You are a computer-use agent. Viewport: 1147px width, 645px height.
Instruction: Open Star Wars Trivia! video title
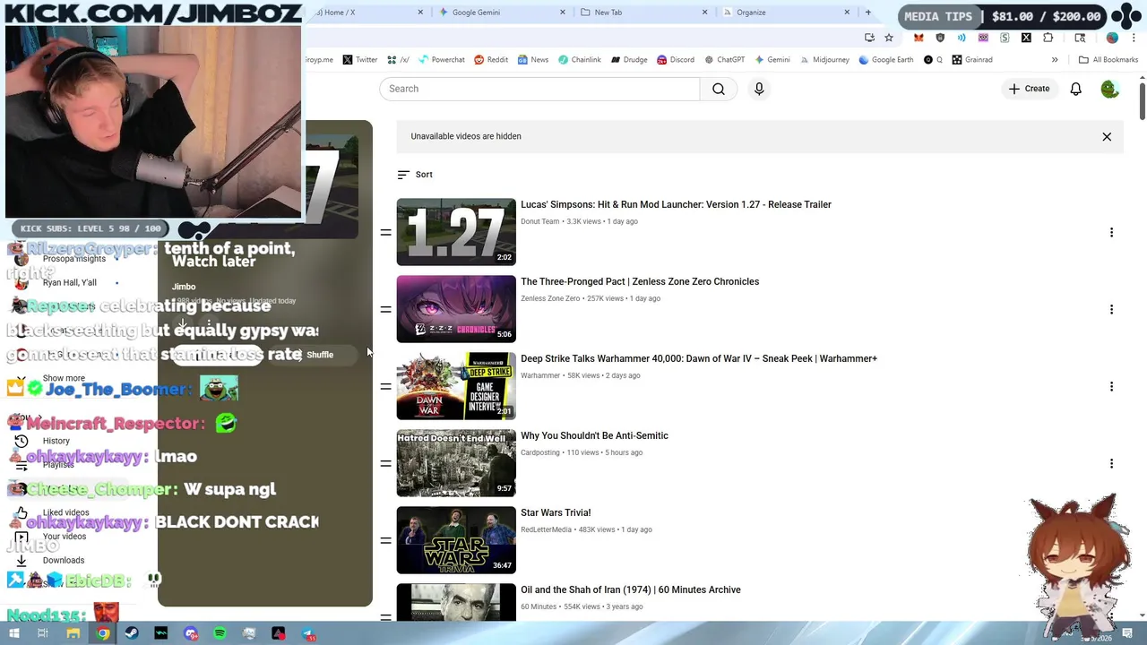pos(556,512)
